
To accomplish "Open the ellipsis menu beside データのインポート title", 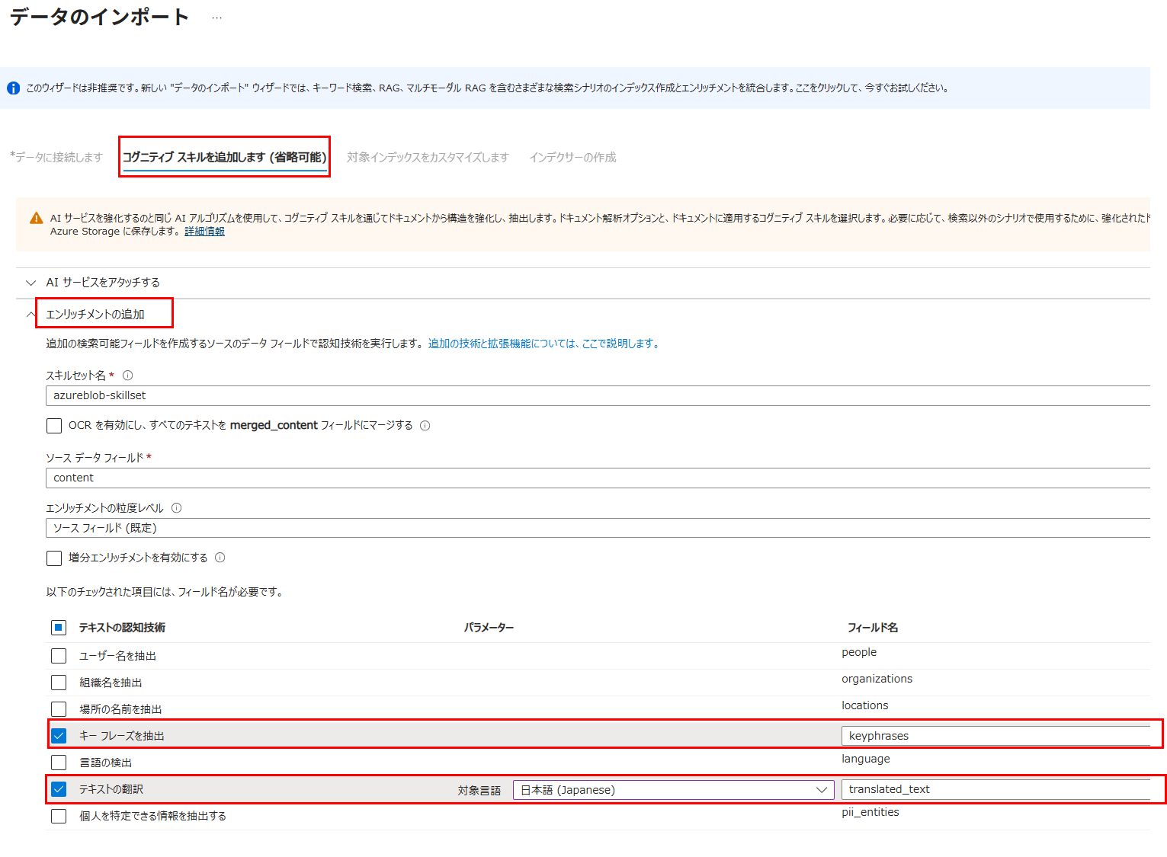I will [216, 18].
